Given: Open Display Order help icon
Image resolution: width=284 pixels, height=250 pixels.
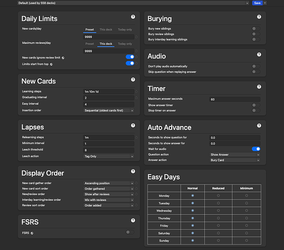Looking at the screenshot, I should pos(133,171).
